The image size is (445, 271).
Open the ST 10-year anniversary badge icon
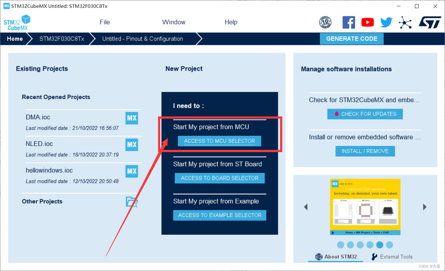click(325, 22)
